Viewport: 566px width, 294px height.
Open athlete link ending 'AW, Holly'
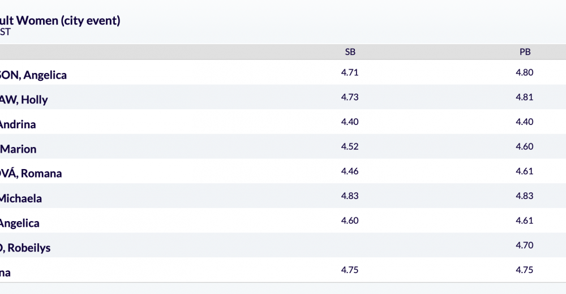tap(23, 100)
